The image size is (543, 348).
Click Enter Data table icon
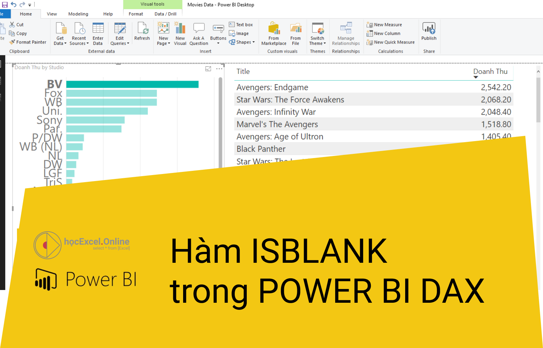point(98,34)
